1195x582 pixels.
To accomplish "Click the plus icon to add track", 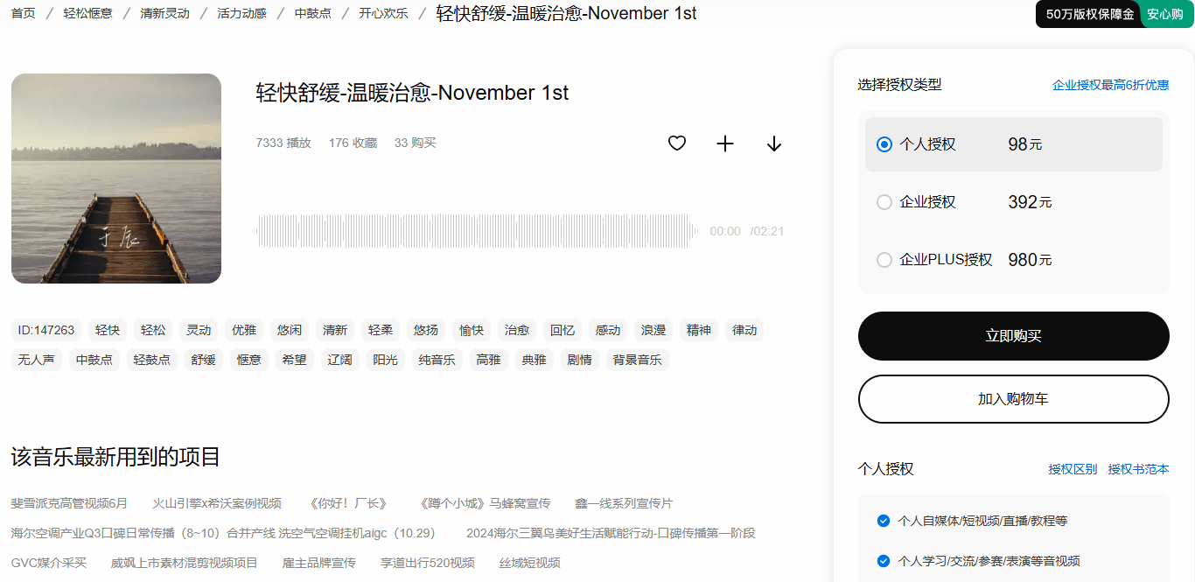I will point(725,144).
